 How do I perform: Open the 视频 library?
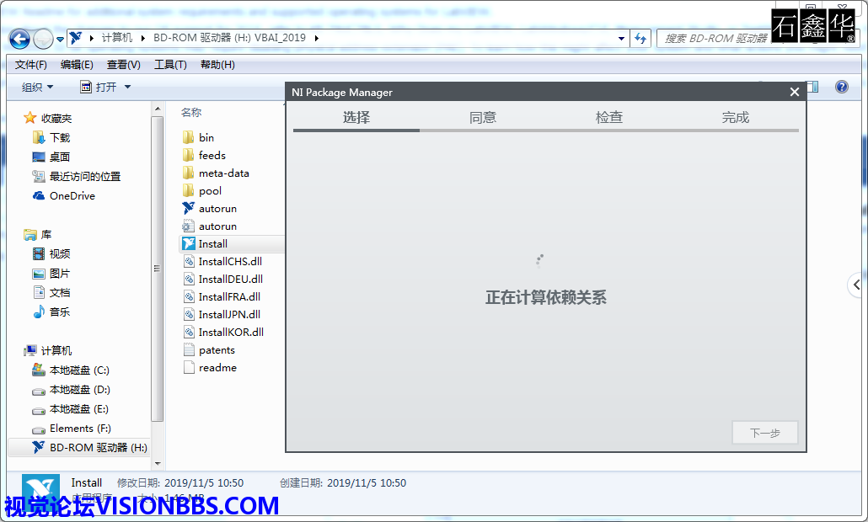coord(60,253)
